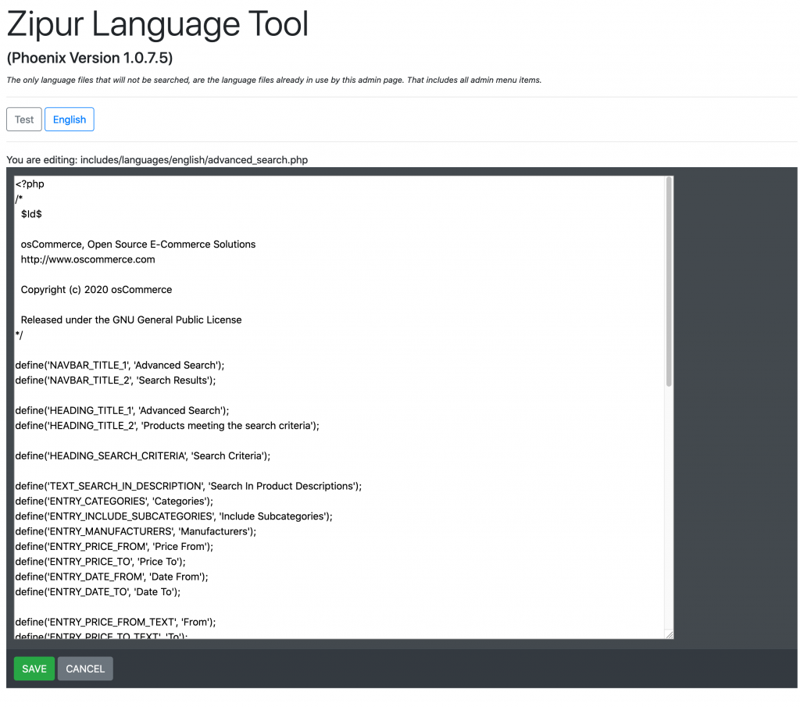Click the ENTRY_DATE_FROM define line
This screenshot has height=707, width=800.
coord(112,577)
